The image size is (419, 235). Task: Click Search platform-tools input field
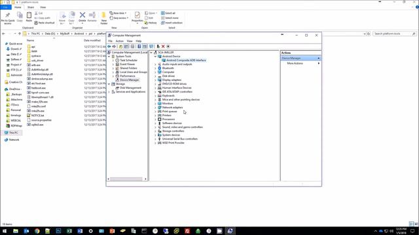pyautogui.click(x=393, y=34)
